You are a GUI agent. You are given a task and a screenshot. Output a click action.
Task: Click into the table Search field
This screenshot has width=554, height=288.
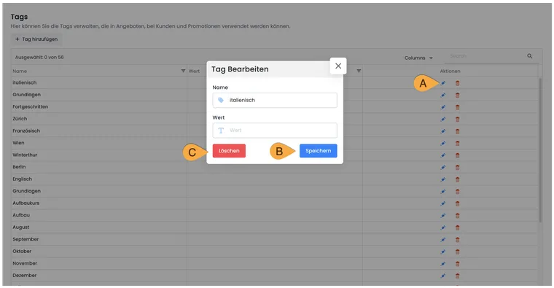coord(487,56)
